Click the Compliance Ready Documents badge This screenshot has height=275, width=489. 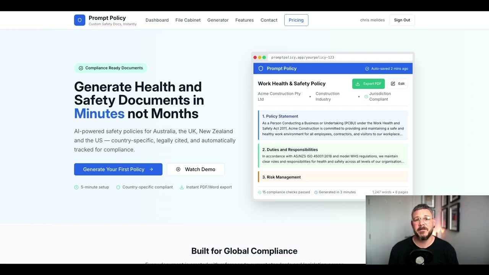[x=110, y=68]
